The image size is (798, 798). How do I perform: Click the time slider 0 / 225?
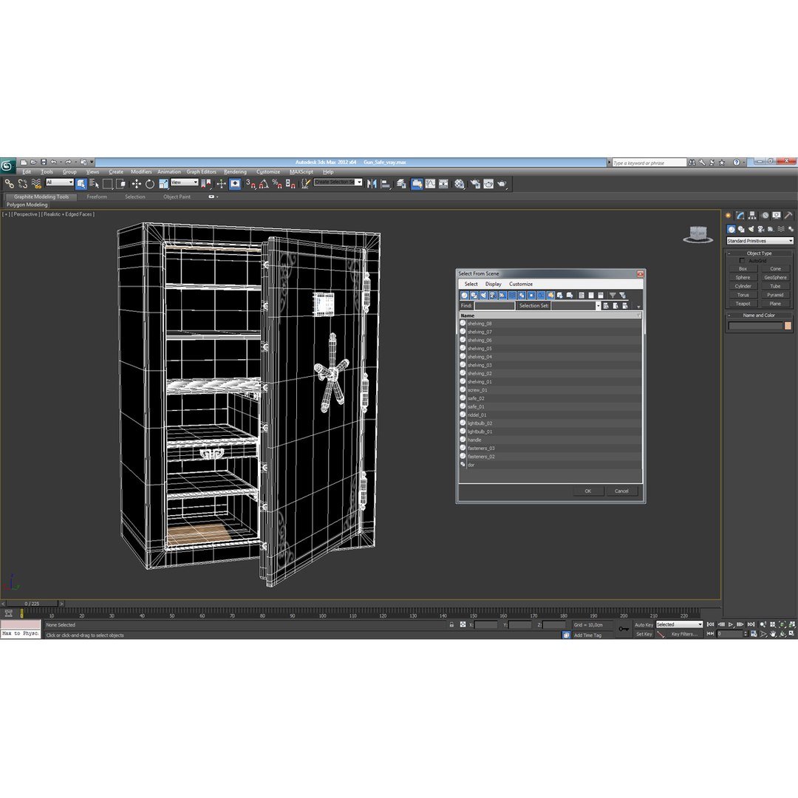click(32, 604)
